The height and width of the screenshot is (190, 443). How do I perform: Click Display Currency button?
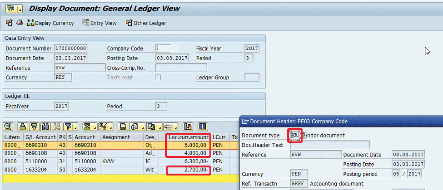coord(50,23)
